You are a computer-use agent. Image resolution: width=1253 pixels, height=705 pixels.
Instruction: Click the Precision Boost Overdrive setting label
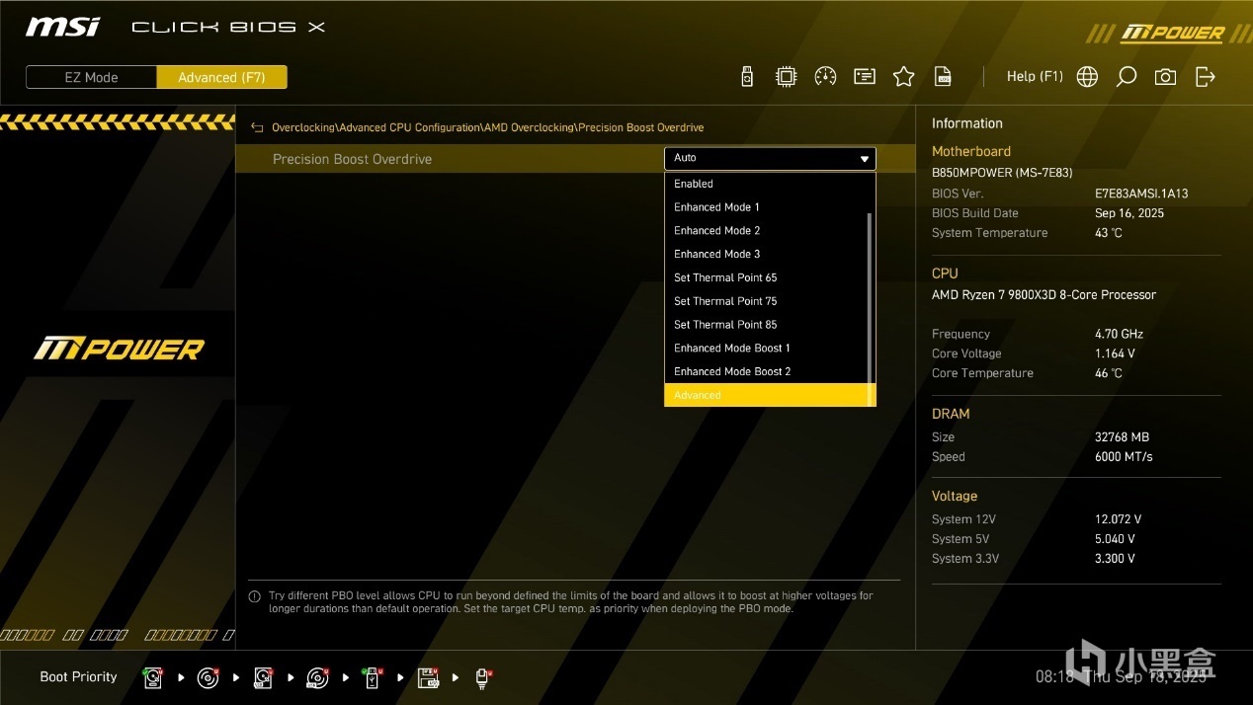click(x=352, y=159)
